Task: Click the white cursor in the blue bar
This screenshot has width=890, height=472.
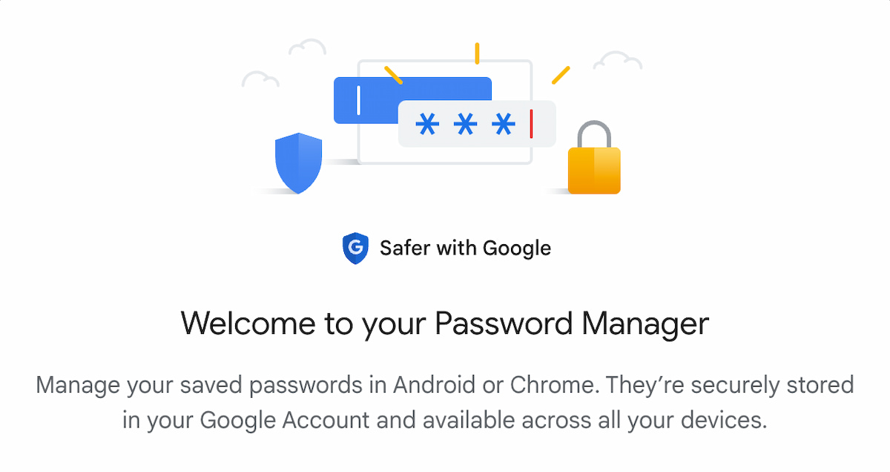Action: (359, 100)
